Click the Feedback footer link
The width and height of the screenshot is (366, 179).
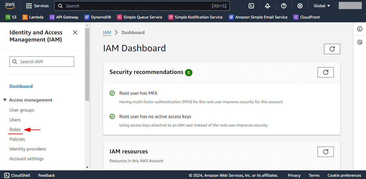tap(46, 175)
